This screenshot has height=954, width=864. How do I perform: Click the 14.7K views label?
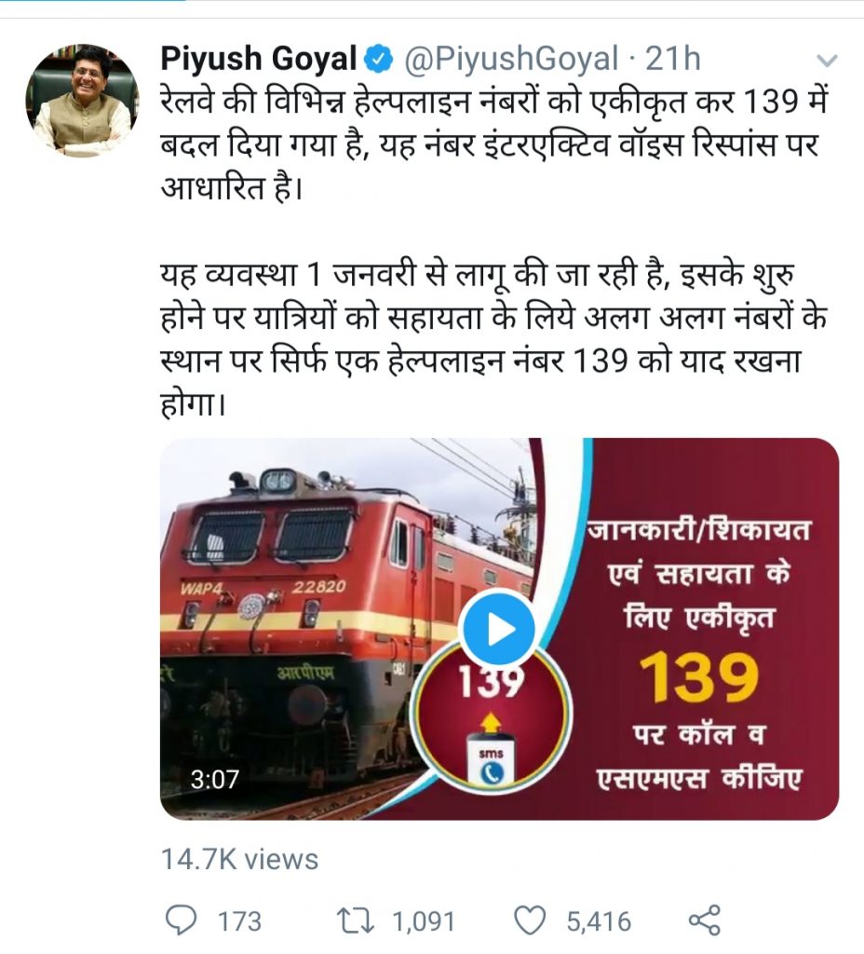239,860
